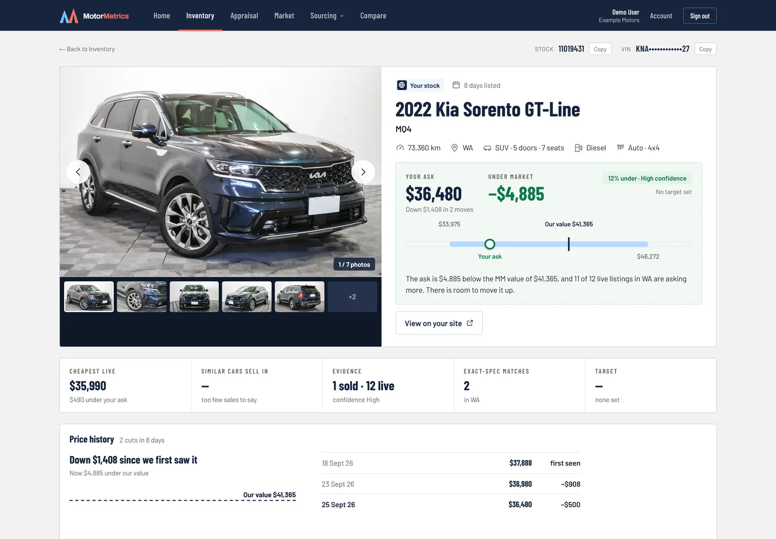The width and height of the screenshot is (776, 539).
Task: Click the 2022 Kia Sorento GT-Line title
Action: [488, 109]
